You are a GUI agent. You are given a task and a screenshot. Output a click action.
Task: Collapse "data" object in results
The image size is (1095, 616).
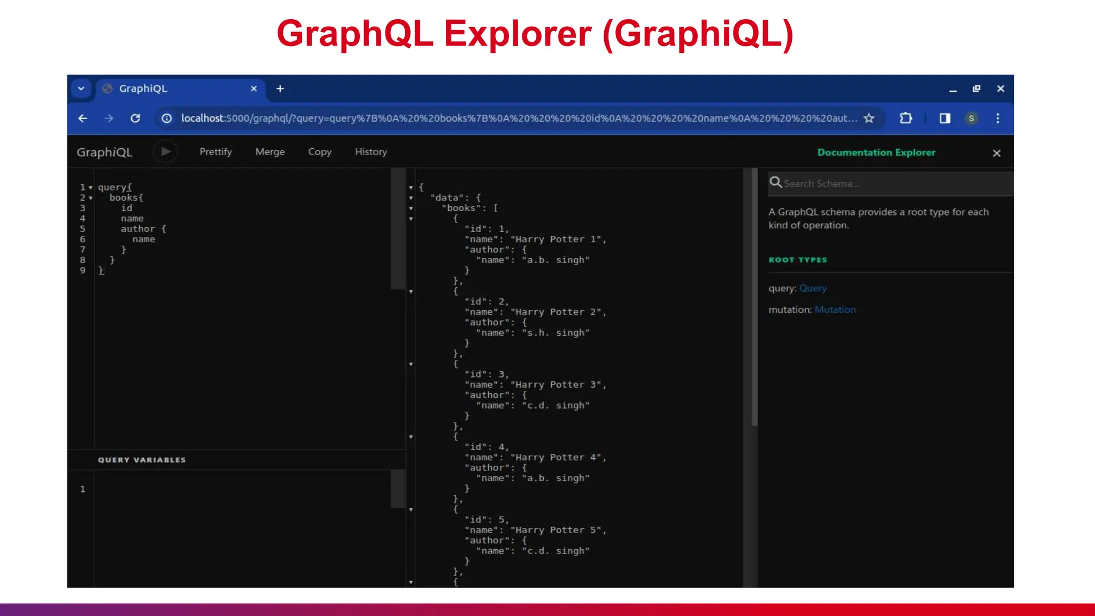point(411,198)
